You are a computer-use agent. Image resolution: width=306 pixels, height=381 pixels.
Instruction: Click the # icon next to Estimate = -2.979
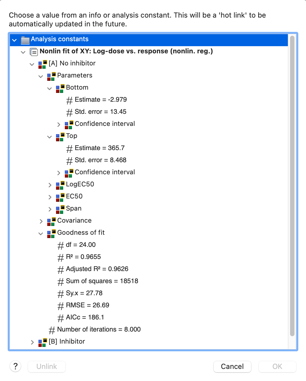(70, 100)
